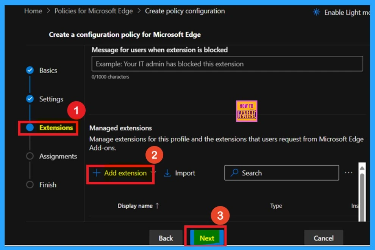
Task: Click the blocked extension message text field
Action: click(227, 64)
